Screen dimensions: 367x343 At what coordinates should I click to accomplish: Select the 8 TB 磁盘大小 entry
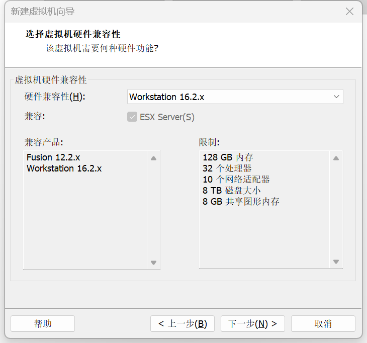[231, 190]
